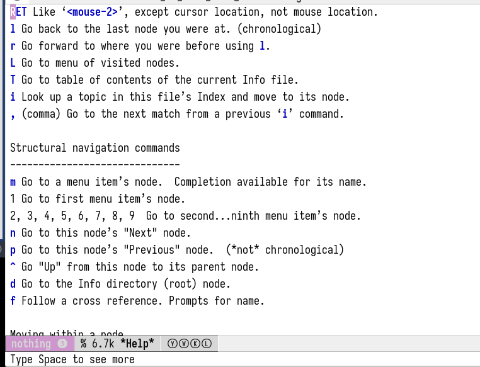Click the % read-only indicator in mode line

coord(83,344)
